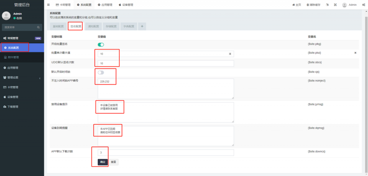Open the Admin user dropdown in header
The height and width of the screenshot is (176, 368).
click(349, 5)
